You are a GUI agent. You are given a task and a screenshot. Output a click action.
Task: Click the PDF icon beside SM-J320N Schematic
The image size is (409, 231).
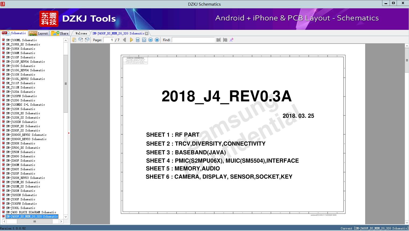3,191
